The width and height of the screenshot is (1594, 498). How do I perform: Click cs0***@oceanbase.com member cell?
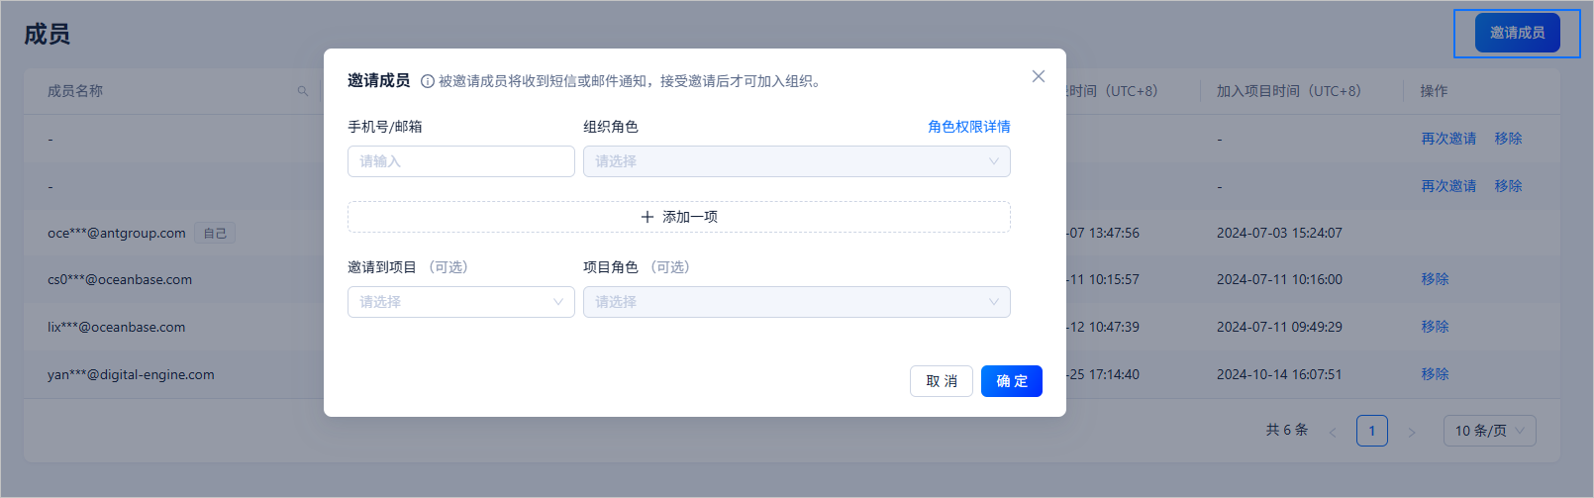[x=120, y=280]
